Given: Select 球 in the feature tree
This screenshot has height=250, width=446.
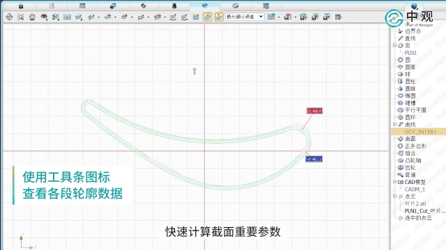Looking at the screenshot, I should click(408, 74).
